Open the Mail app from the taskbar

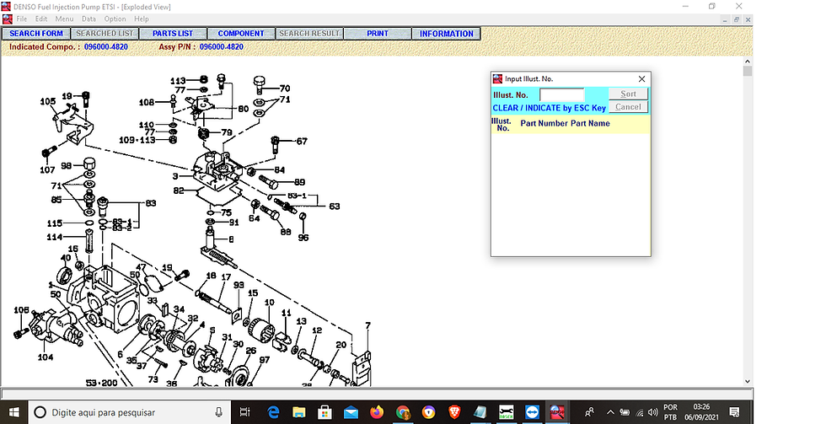351,412
